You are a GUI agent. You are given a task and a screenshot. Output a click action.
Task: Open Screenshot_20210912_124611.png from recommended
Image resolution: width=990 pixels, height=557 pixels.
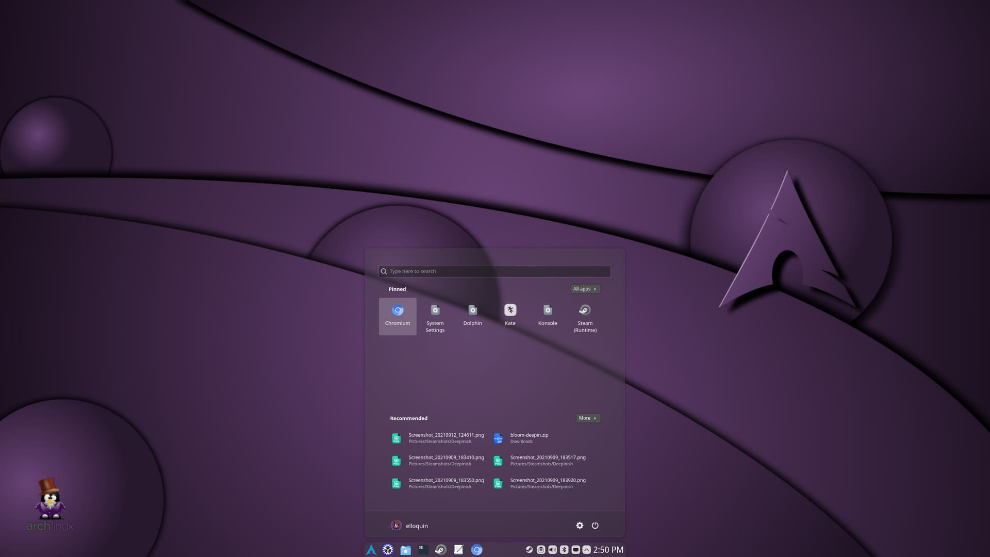tap(438, 438)
